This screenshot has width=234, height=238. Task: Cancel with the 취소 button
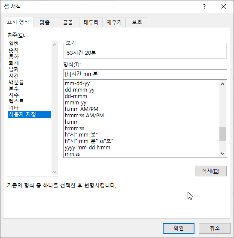(x=215, y=228)
